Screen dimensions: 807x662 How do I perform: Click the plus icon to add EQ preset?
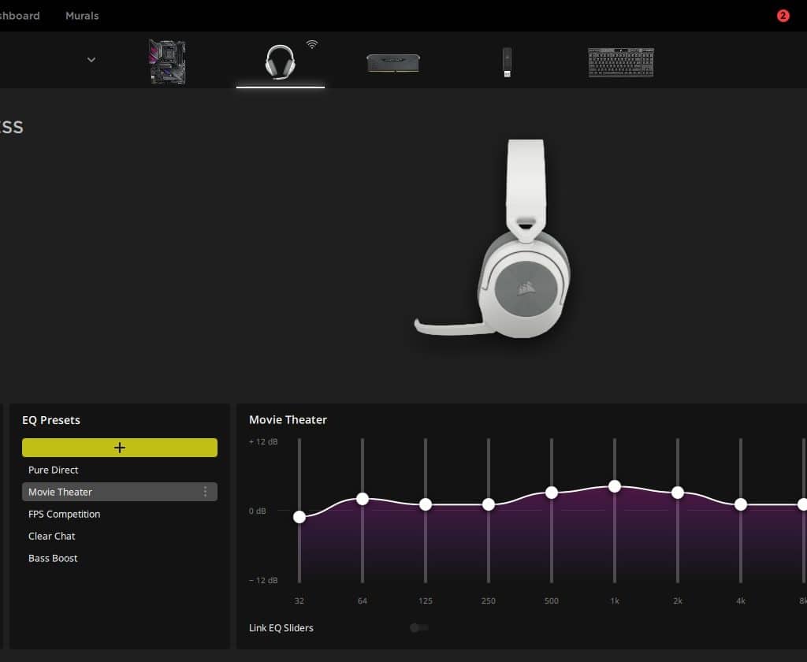tap(120, 448)
